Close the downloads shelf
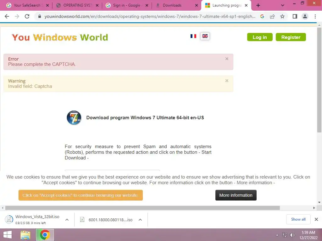The image size is (322, 241). (x=316, y=219)
